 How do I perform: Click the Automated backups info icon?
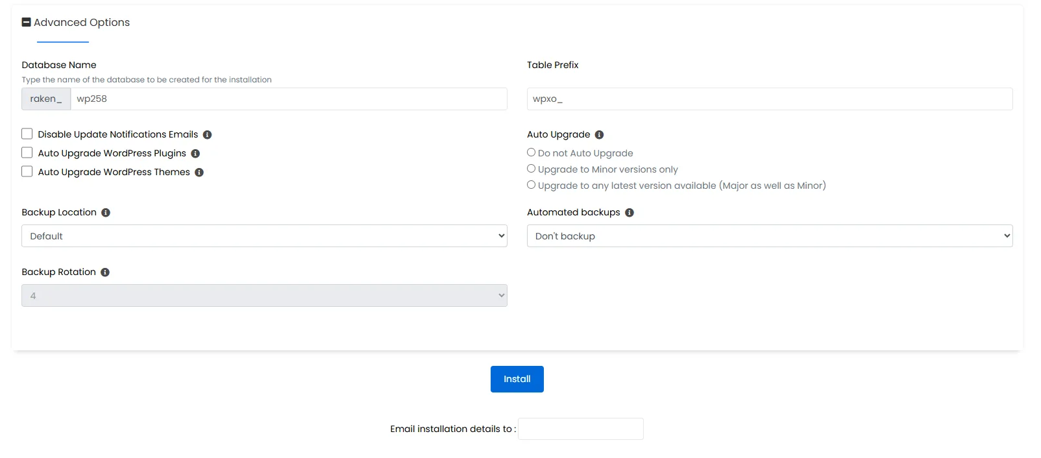[x=629, y=213]
